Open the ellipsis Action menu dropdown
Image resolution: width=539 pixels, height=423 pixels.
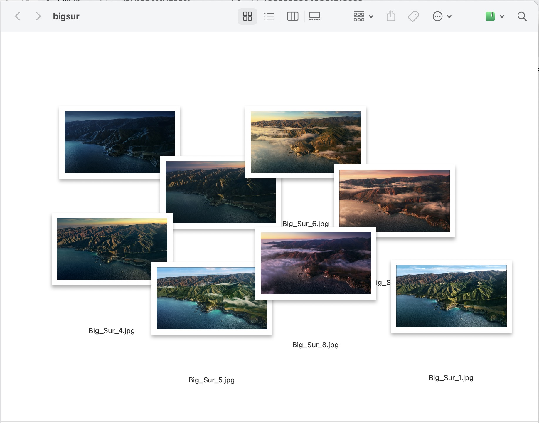click(x=442, y=16)
